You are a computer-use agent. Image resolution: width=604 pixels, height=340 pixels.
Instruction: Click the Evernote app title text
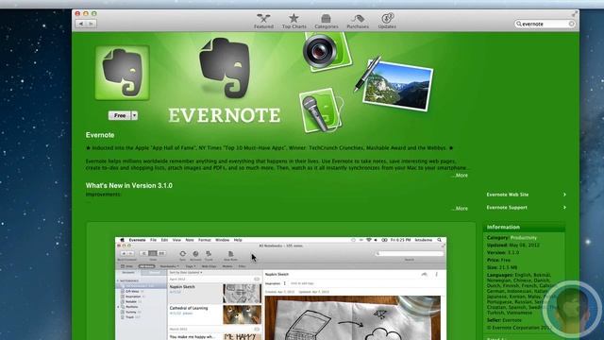(x=100, y=135)
